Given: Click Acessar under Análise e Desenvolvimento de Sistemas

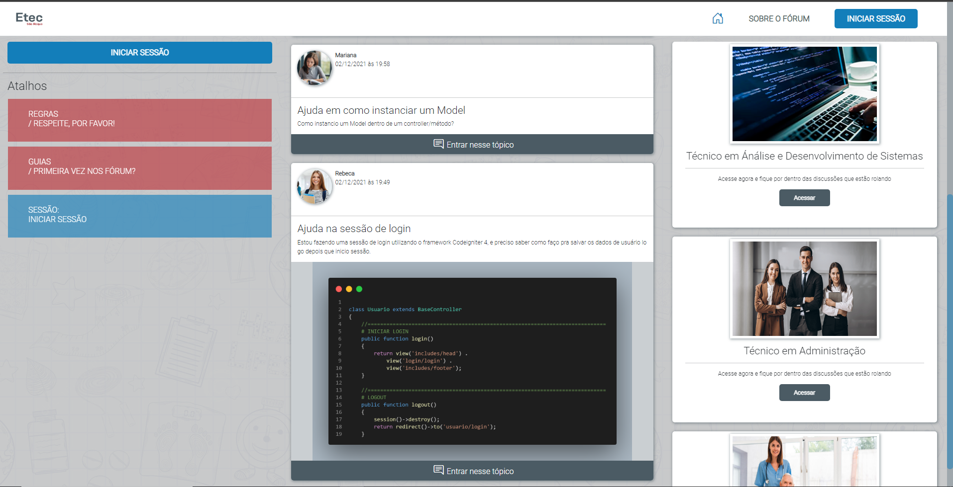Looking at the screenshot, I should (805, 198).
